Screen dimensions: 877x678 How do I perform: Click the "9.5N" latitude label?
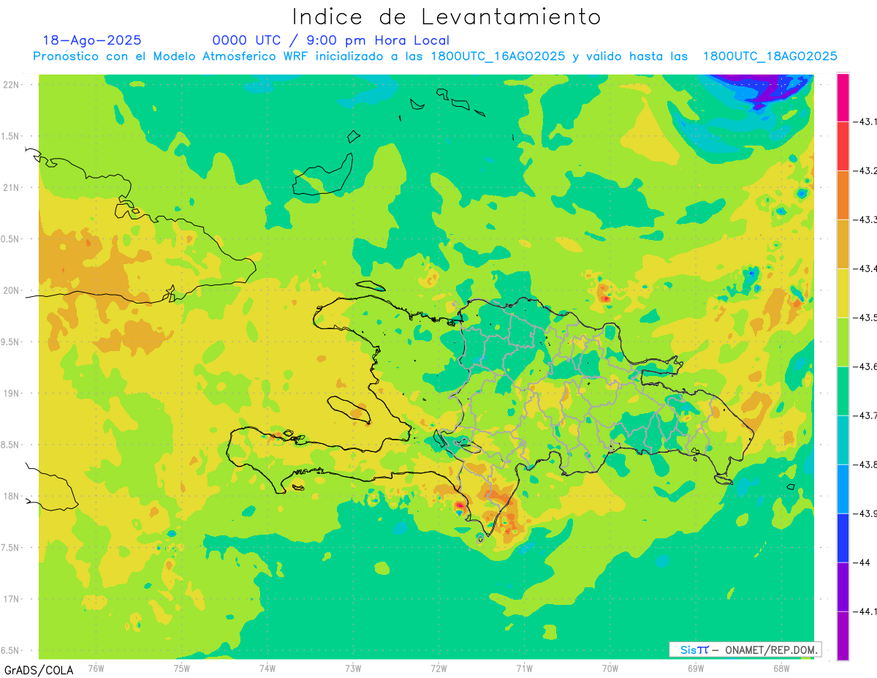[10, 342]
